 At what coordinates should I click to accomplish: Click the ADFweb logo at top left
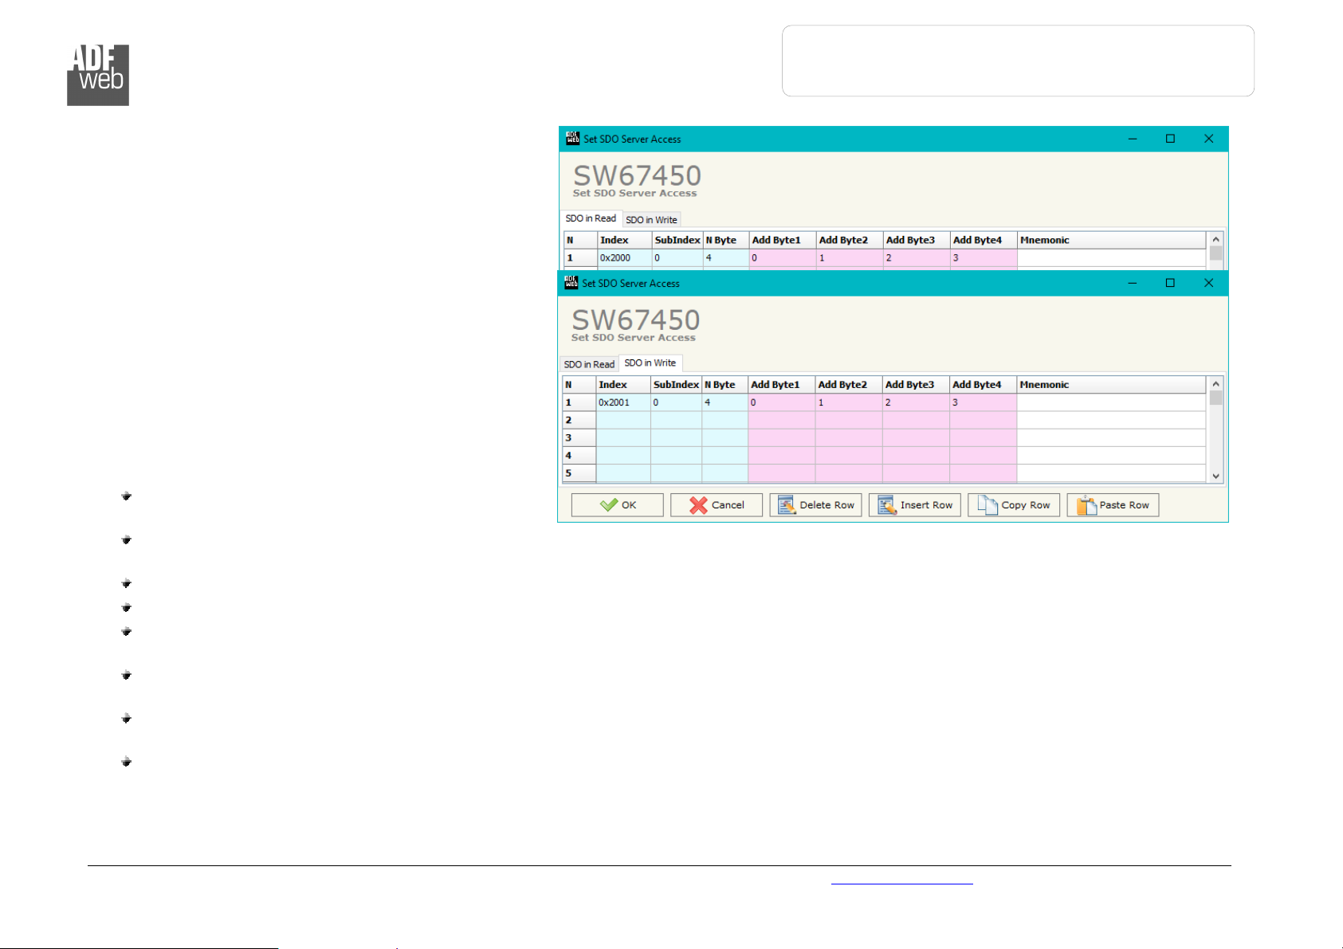[98, 75]
